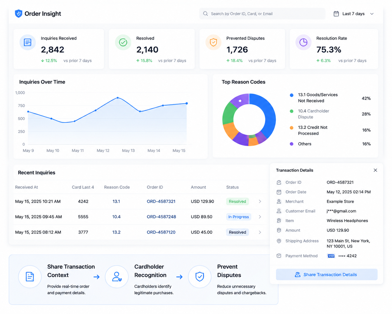The image size is (392, 314).
Task: Expand the ORD-4587321 inquiry row chevron
Action: tap(260, 201)
